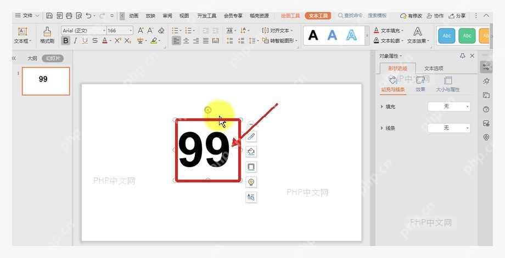This screenshot has height=258, width=505.
Task: Open the Text Fill (文本填充) dropdown
Action: (x=389, y=31)
